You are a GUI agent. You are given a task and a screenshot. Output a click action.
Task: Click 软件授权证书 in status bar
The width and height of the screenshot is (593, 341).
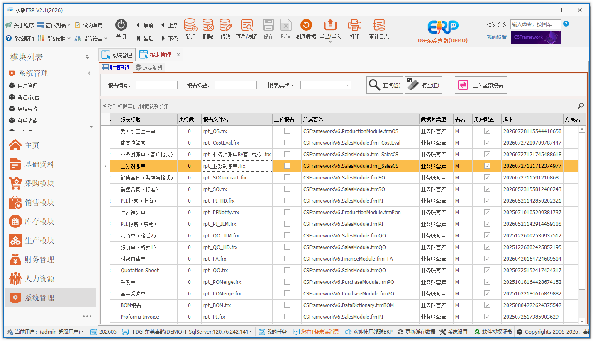[x=493, y=332]
